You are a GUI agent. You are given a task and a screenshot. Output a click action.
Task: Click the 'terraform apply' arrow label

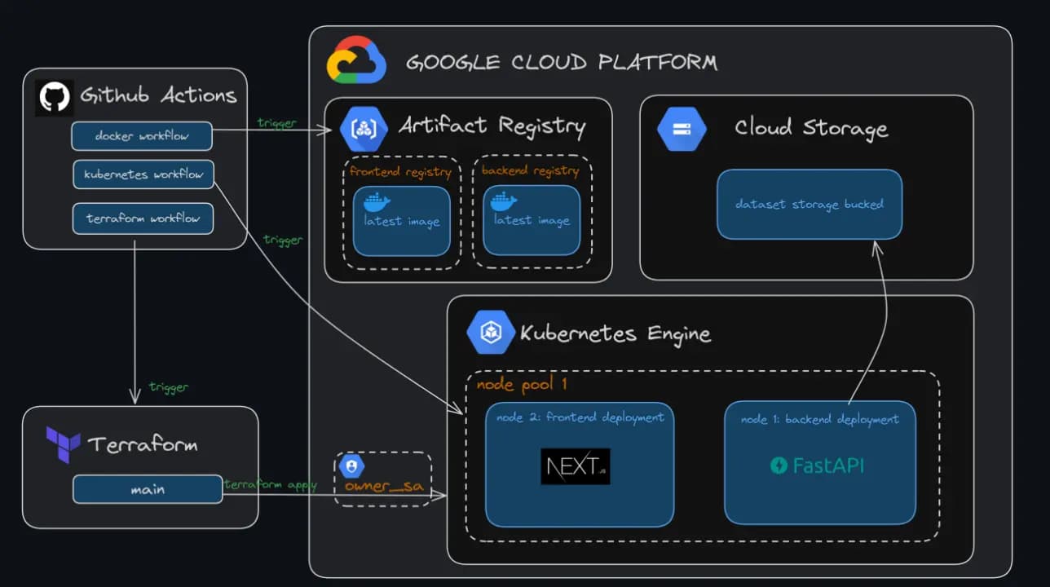pos(271,484)
